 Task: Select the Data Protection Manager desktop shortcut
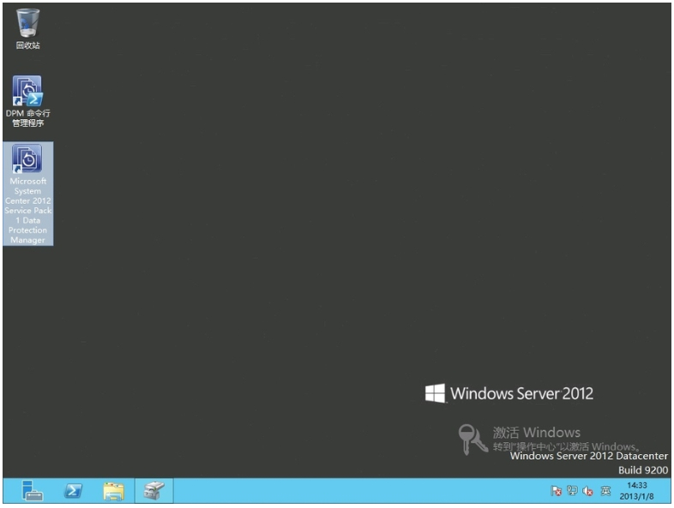click(x=28, y=194)
